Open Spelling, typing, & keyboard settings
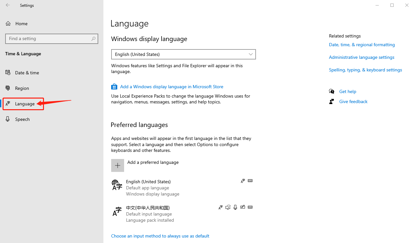Image resolution: width=414 pixels, height=243 pixels. (366, 70)
